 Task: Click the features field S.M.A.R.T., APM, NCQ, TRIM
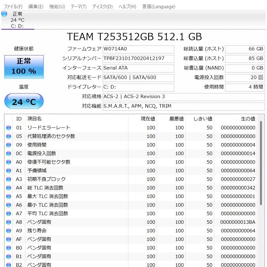pos(184,106)
